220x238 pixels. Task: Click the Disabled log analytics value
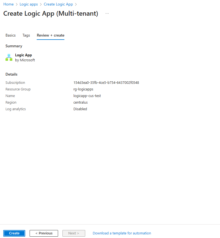click(80, 109)
